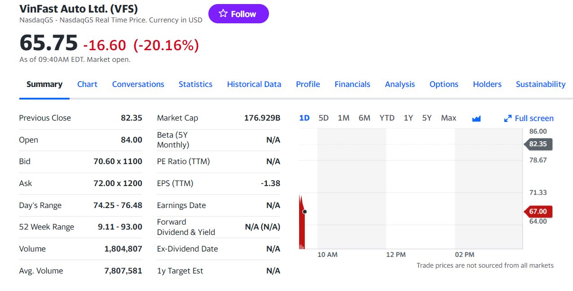
Task: Select the 1M chart range
Action: (344, 118)
